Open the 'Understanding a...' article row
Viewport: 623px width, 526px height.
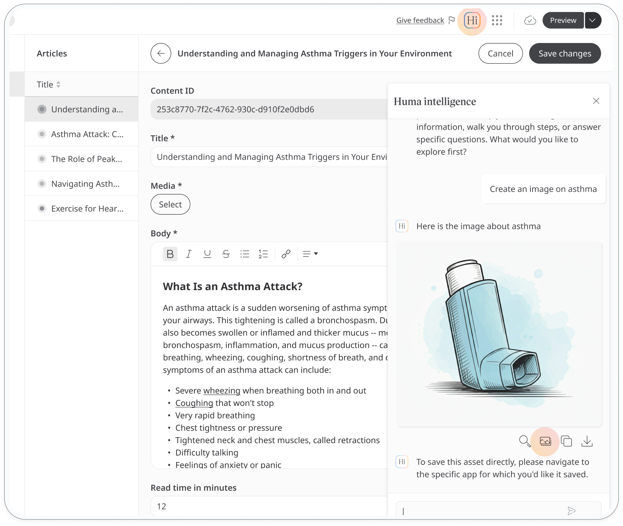coord(82,109)
